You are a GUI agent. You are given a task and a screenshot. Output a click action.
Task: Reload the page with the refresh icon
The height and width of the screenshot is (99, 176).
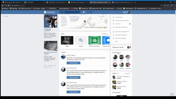point(9,5)
